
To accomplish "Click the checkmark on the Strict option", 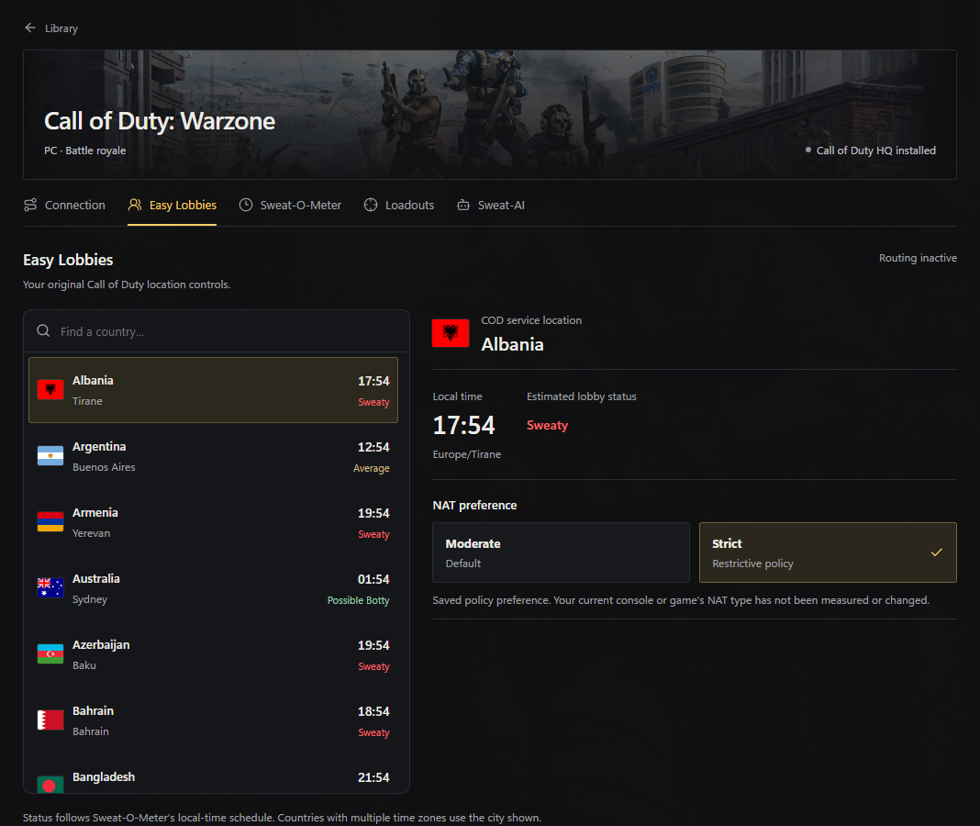I will (937, 553).
